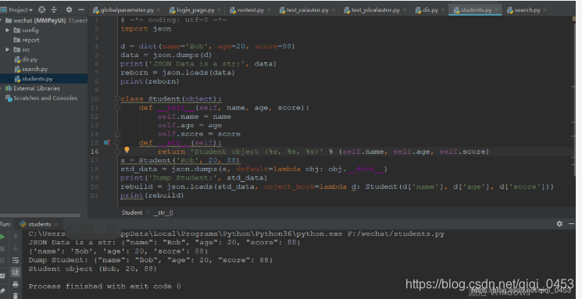Switch to login_page.py tab
This screenshot has height=299, width=582.
click(x=192, y=10)
